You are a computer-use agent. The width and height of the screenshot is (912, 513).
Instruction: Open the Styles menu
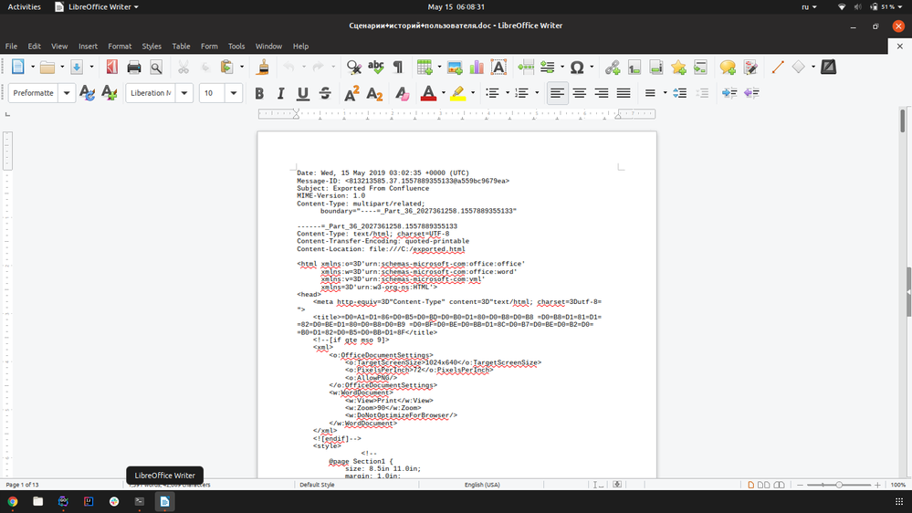[152, 46]
